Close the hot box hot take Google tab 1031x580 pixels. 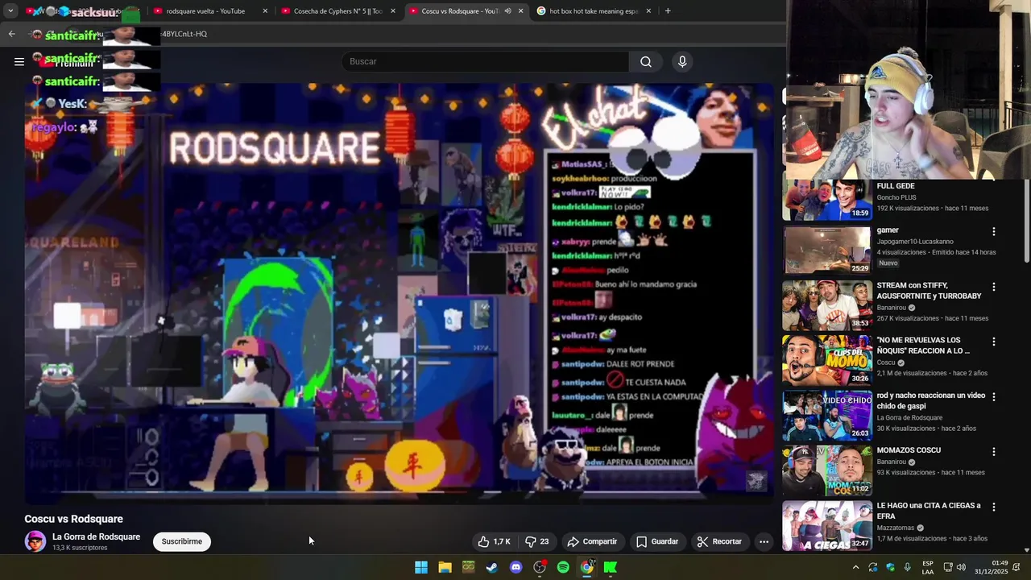[648, 11]
